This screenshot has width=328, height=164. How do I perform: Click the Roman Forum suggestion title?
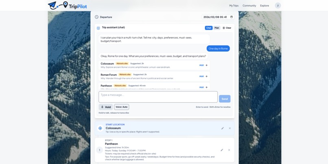(109, 75)
